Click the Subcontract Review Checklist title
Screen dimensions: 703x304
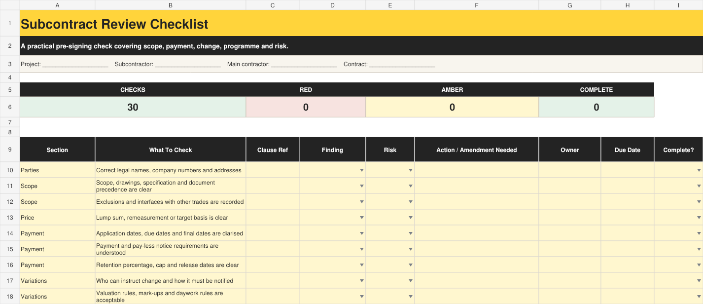(114, 24)
